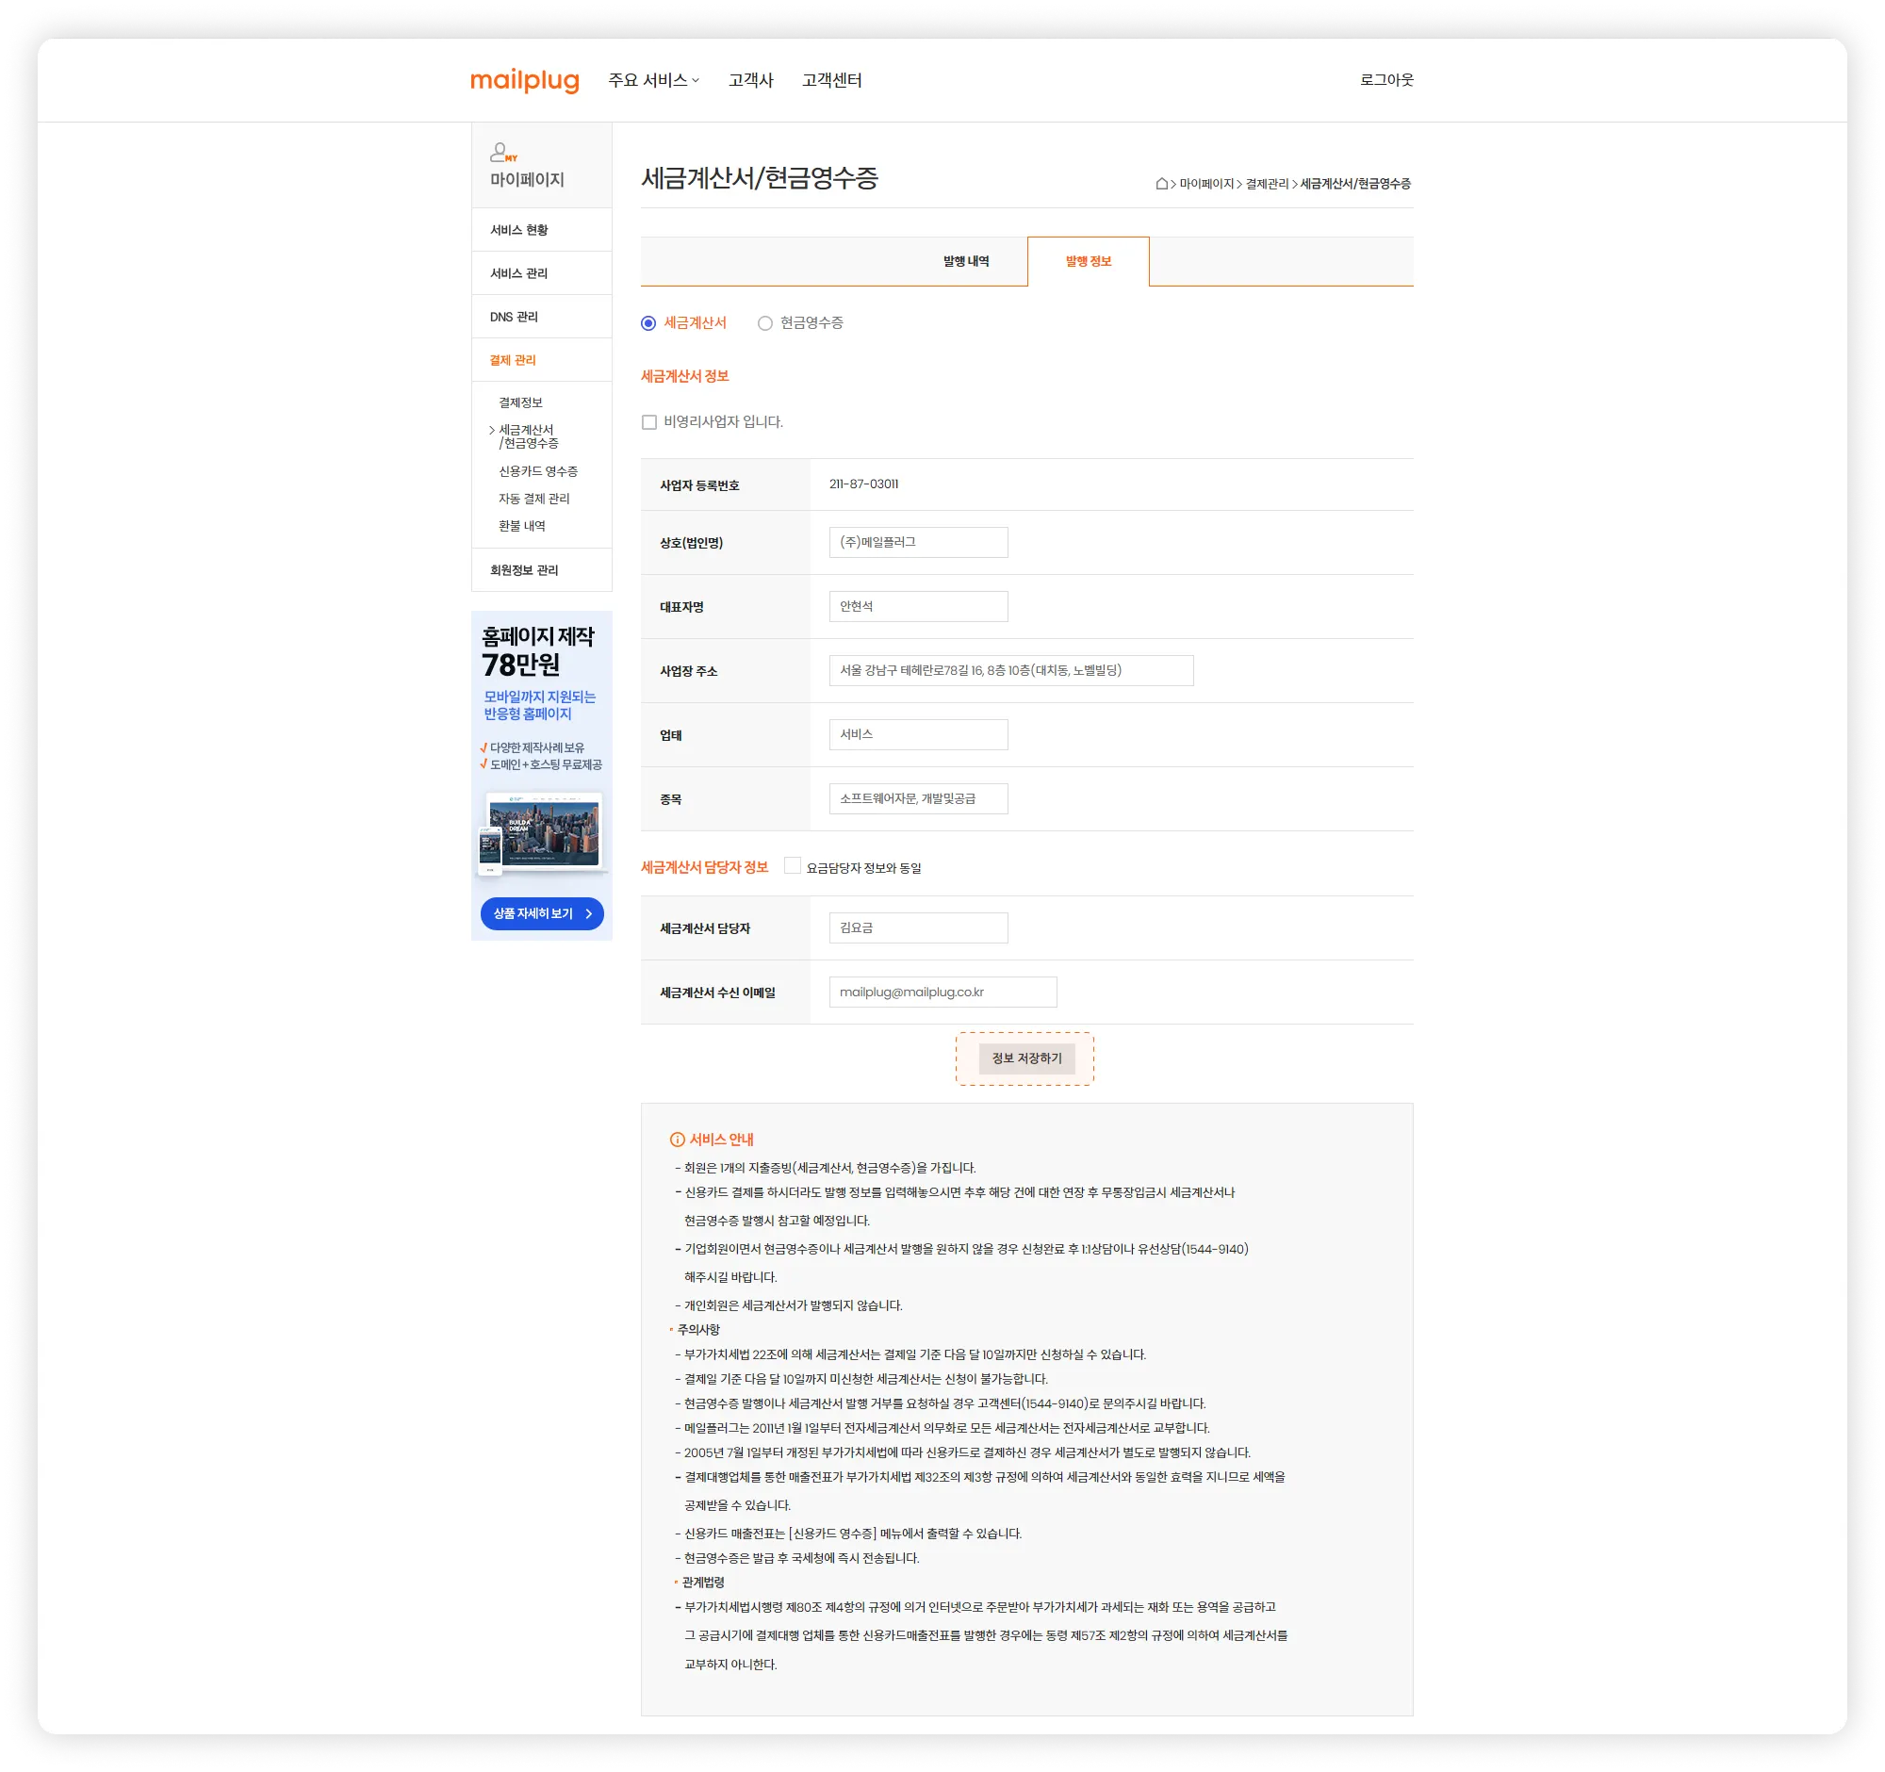The image size is (1885, 1772).
Task: Open DNS 관리 in the sidebar
Action: (514, 317)
